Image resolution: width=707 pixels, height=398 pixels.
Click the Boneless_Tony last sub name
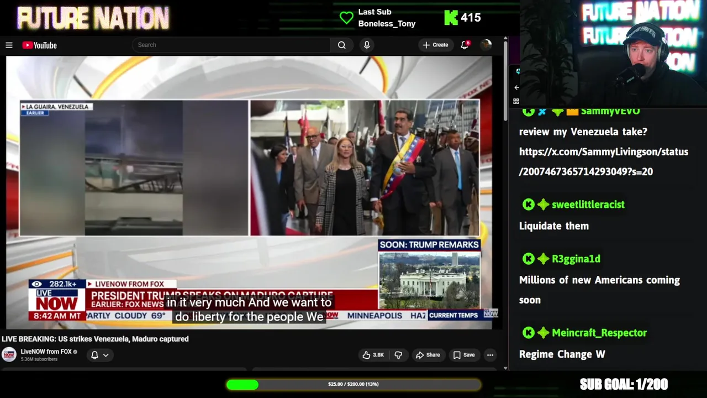(x=387, y=24)
